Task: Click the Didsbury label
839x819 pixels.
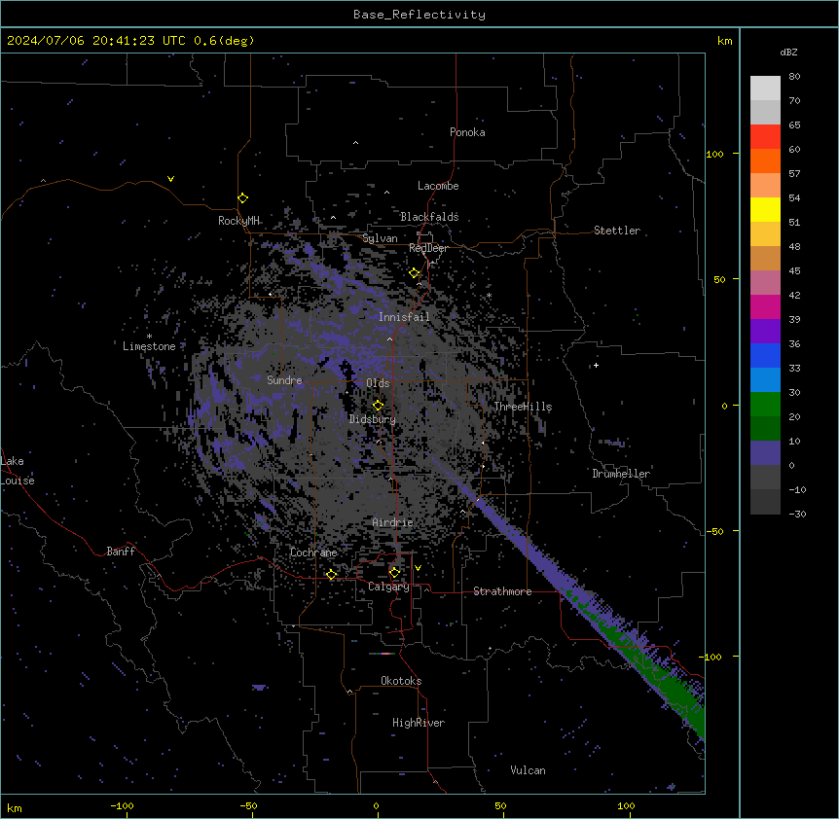Action: 373,419
